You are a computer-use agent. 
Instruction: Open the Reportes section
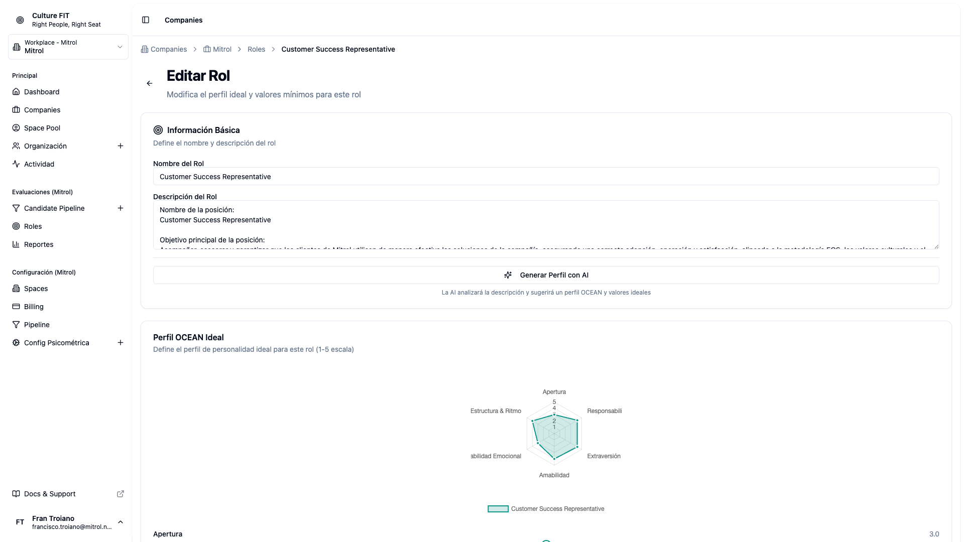point(39,244)
